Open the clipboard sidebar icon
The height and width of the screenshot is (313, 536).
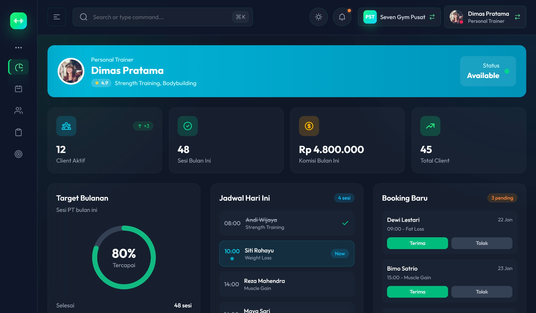(18, 132)
